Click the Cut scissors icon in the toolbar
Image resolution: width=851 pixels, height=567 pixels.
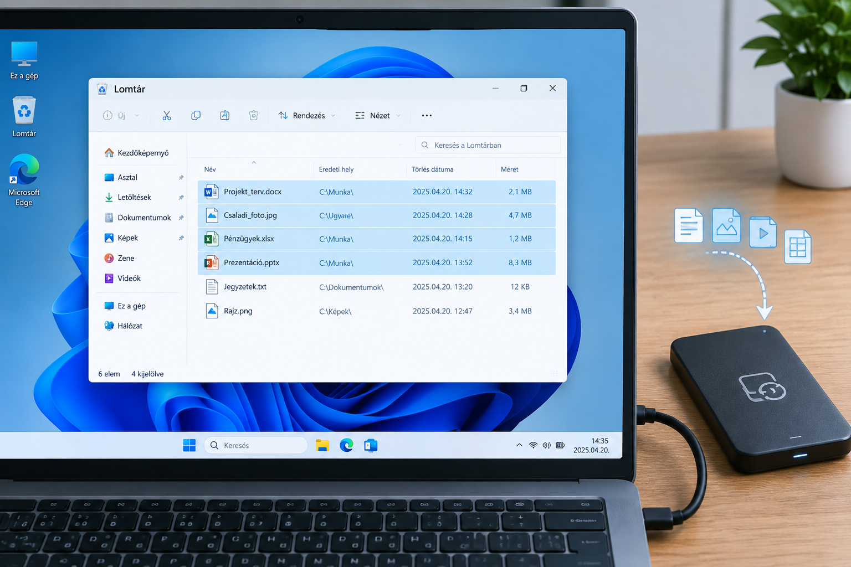click(167, 115)
